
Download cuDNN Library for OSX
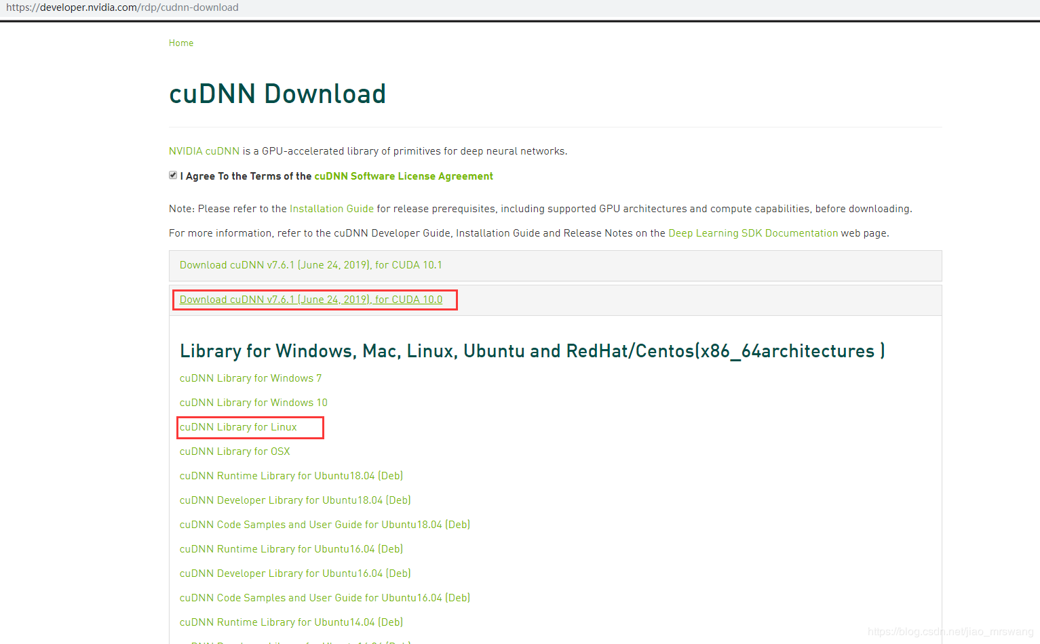pyautogui.click(x=235, y=451)
